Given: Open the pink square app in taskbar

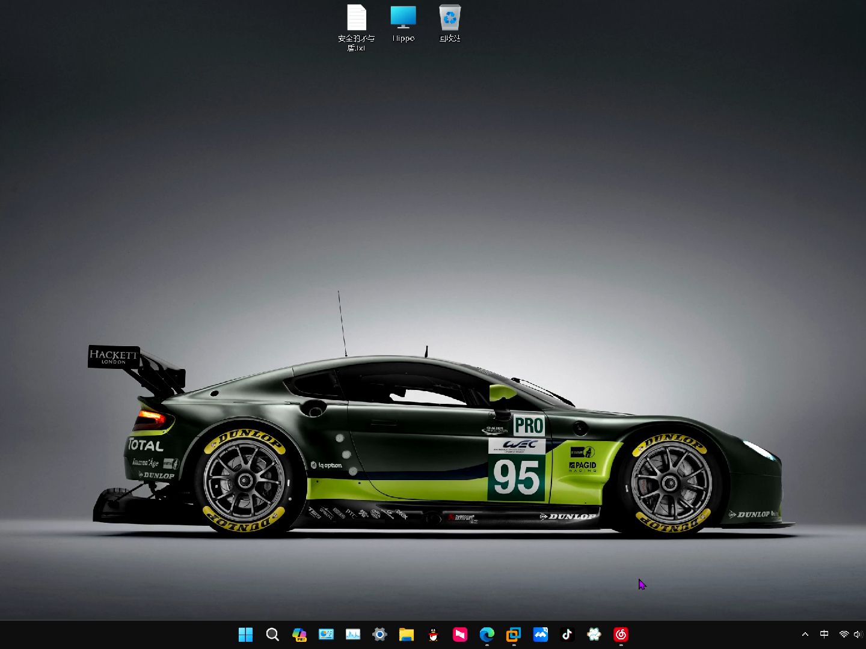Looking at the screenshot, I should click(460, 635).
